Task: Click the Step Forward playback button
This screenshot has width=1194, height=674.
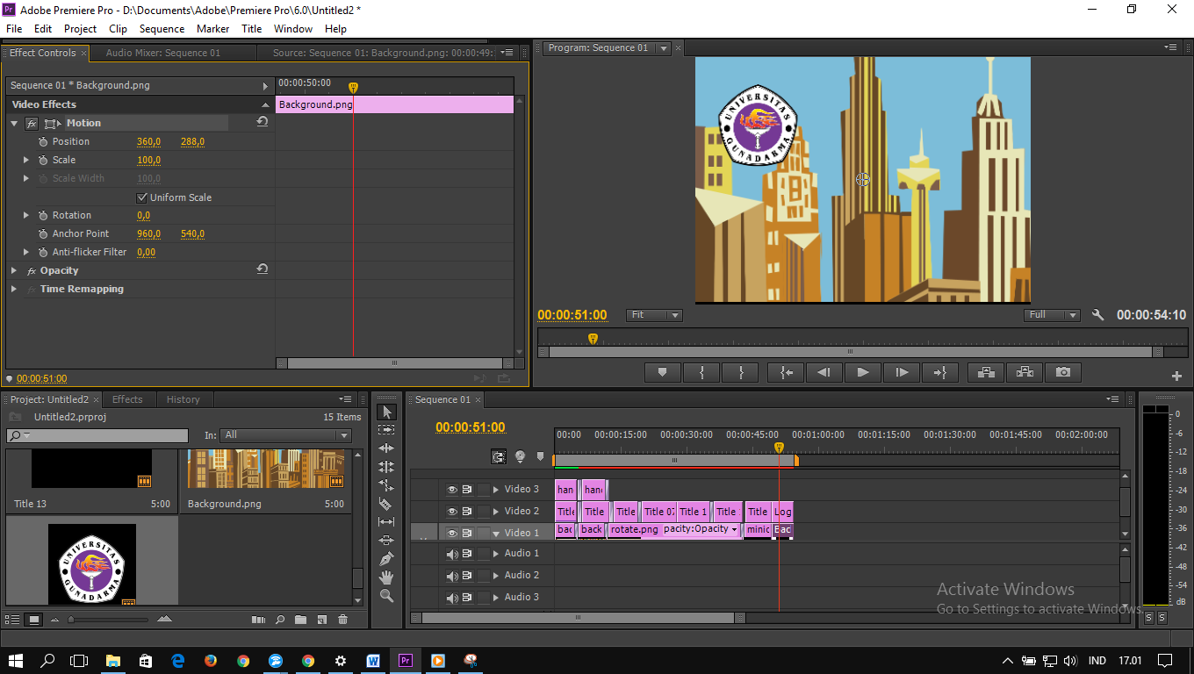Action: (x=902, y=372)
